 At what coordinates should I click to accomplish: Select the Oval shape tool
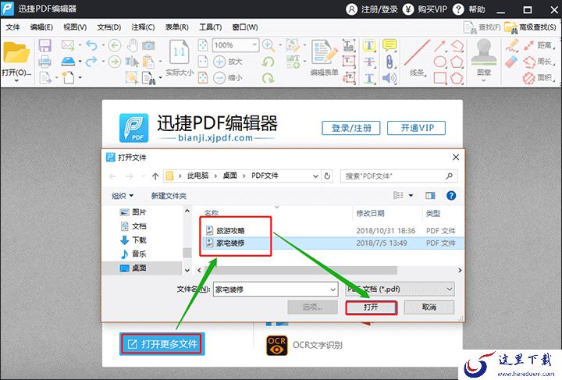point(440,62)
